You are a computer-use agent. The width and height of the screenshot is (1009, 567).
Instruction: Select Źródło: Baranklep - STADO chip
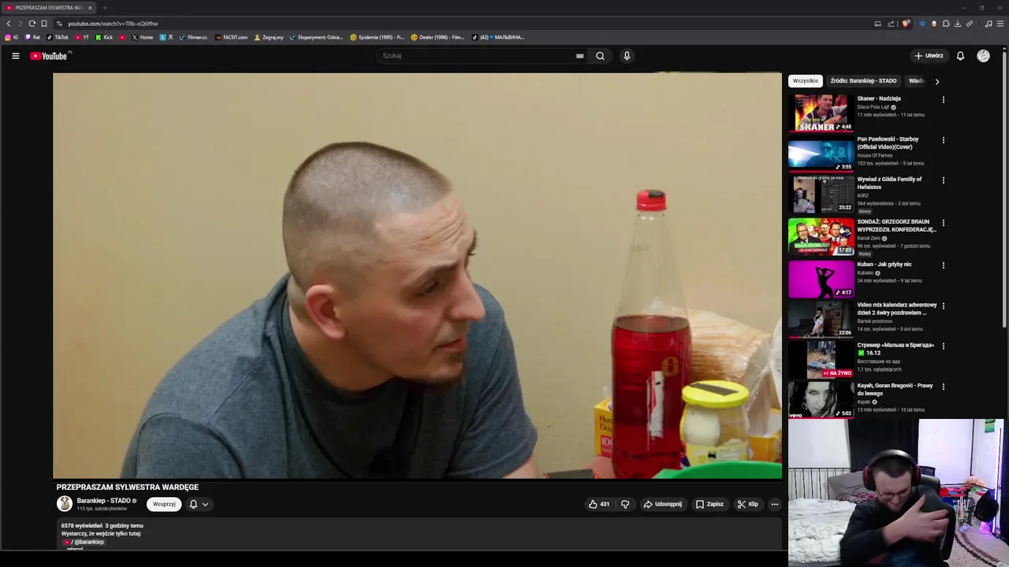863,81
